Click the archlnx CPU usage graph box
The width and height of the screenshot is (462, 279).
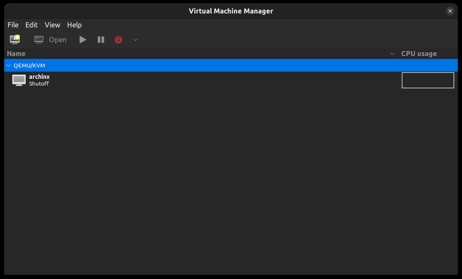point(428,80)
